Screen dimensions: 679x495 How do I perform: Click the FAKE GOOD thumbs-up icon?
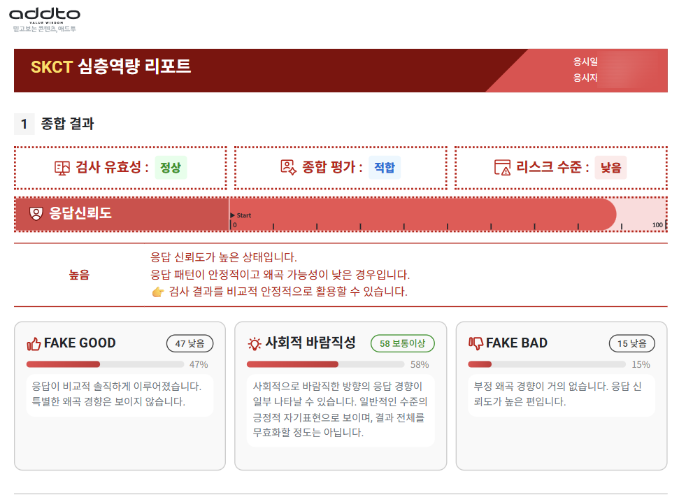34,344
